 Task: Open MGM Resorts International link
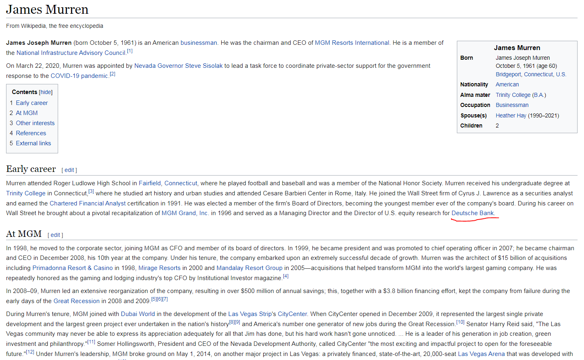352,43
